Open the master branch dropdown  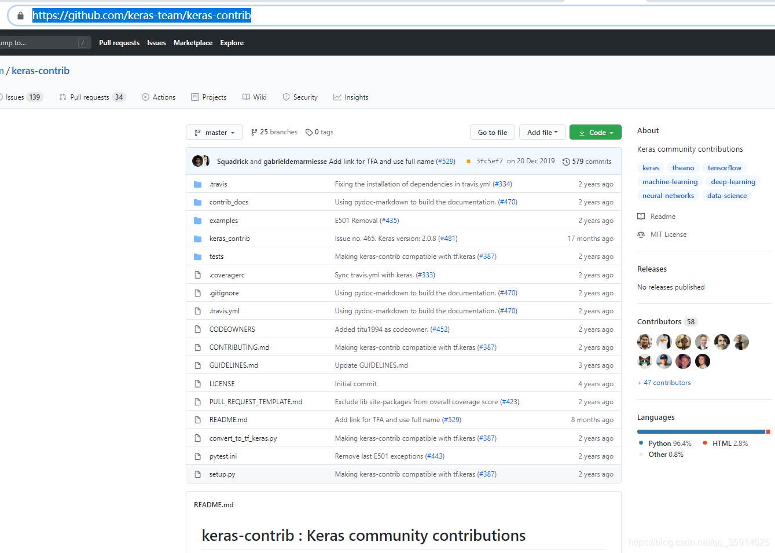(214, 133)
